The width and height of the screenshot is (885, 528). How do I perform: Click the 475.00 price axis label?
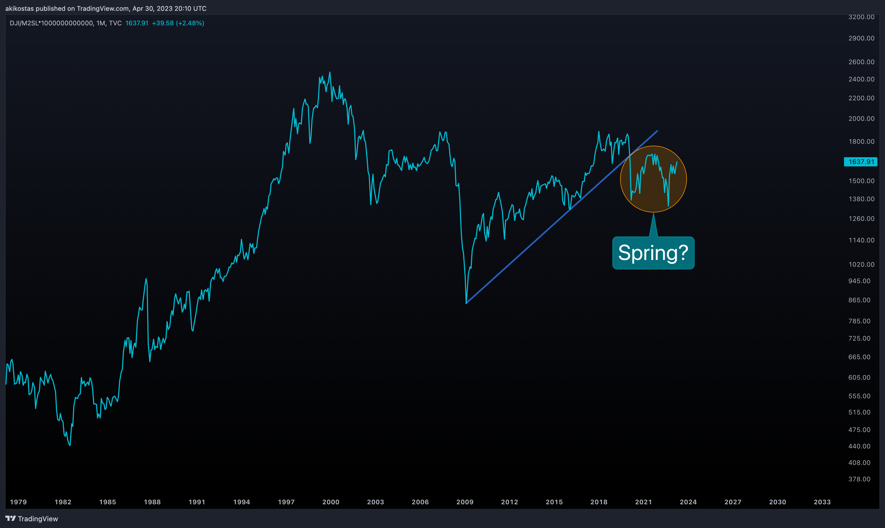[859, 430]
